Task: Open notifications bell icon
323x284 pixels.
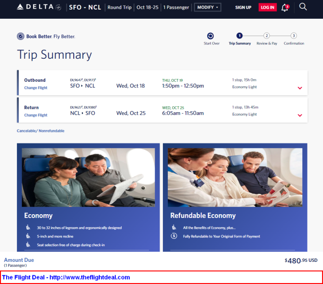Action: [285, 8]
